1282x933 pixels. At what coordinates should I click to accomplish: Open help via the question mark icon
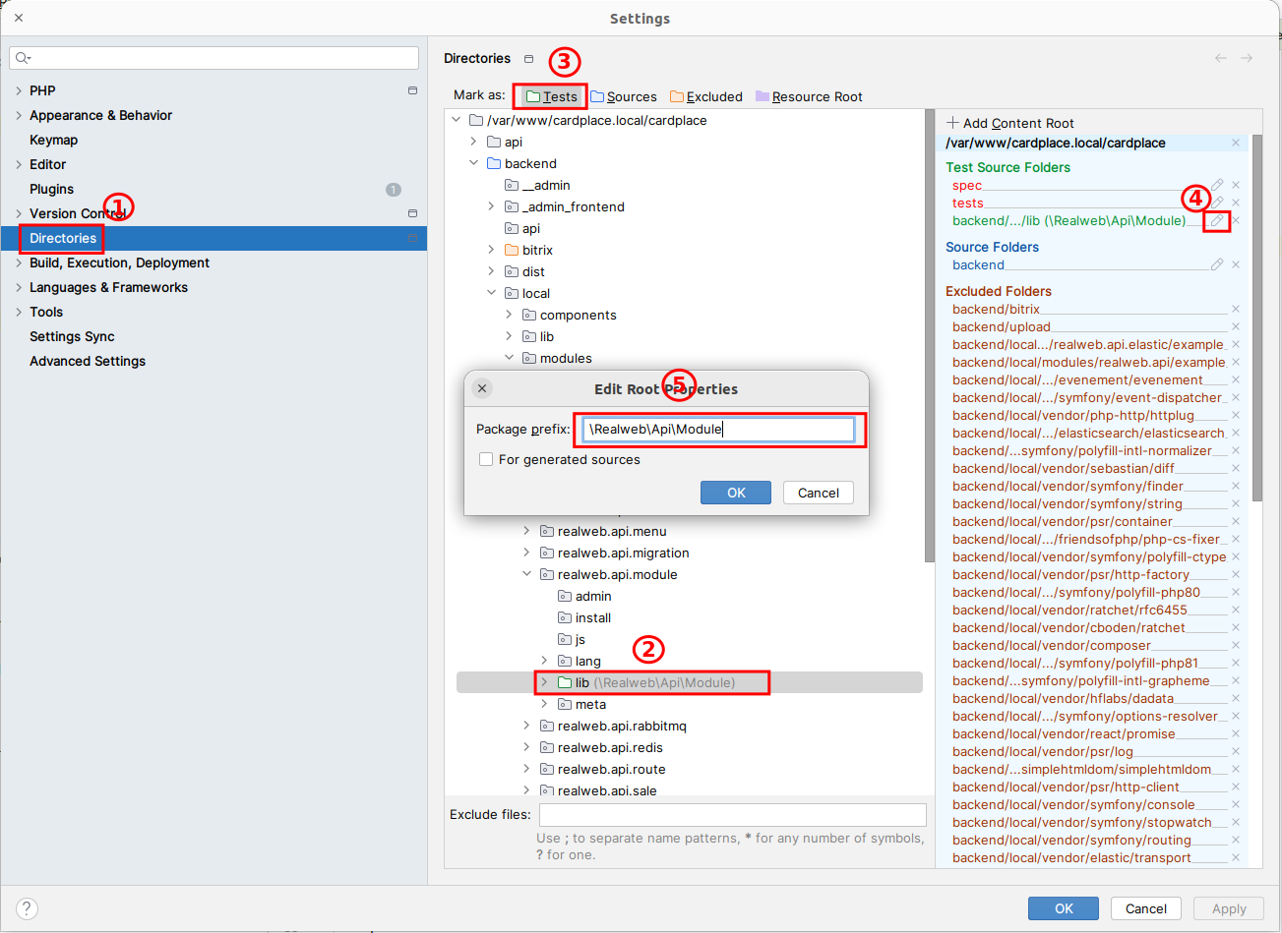click(26, 908)
